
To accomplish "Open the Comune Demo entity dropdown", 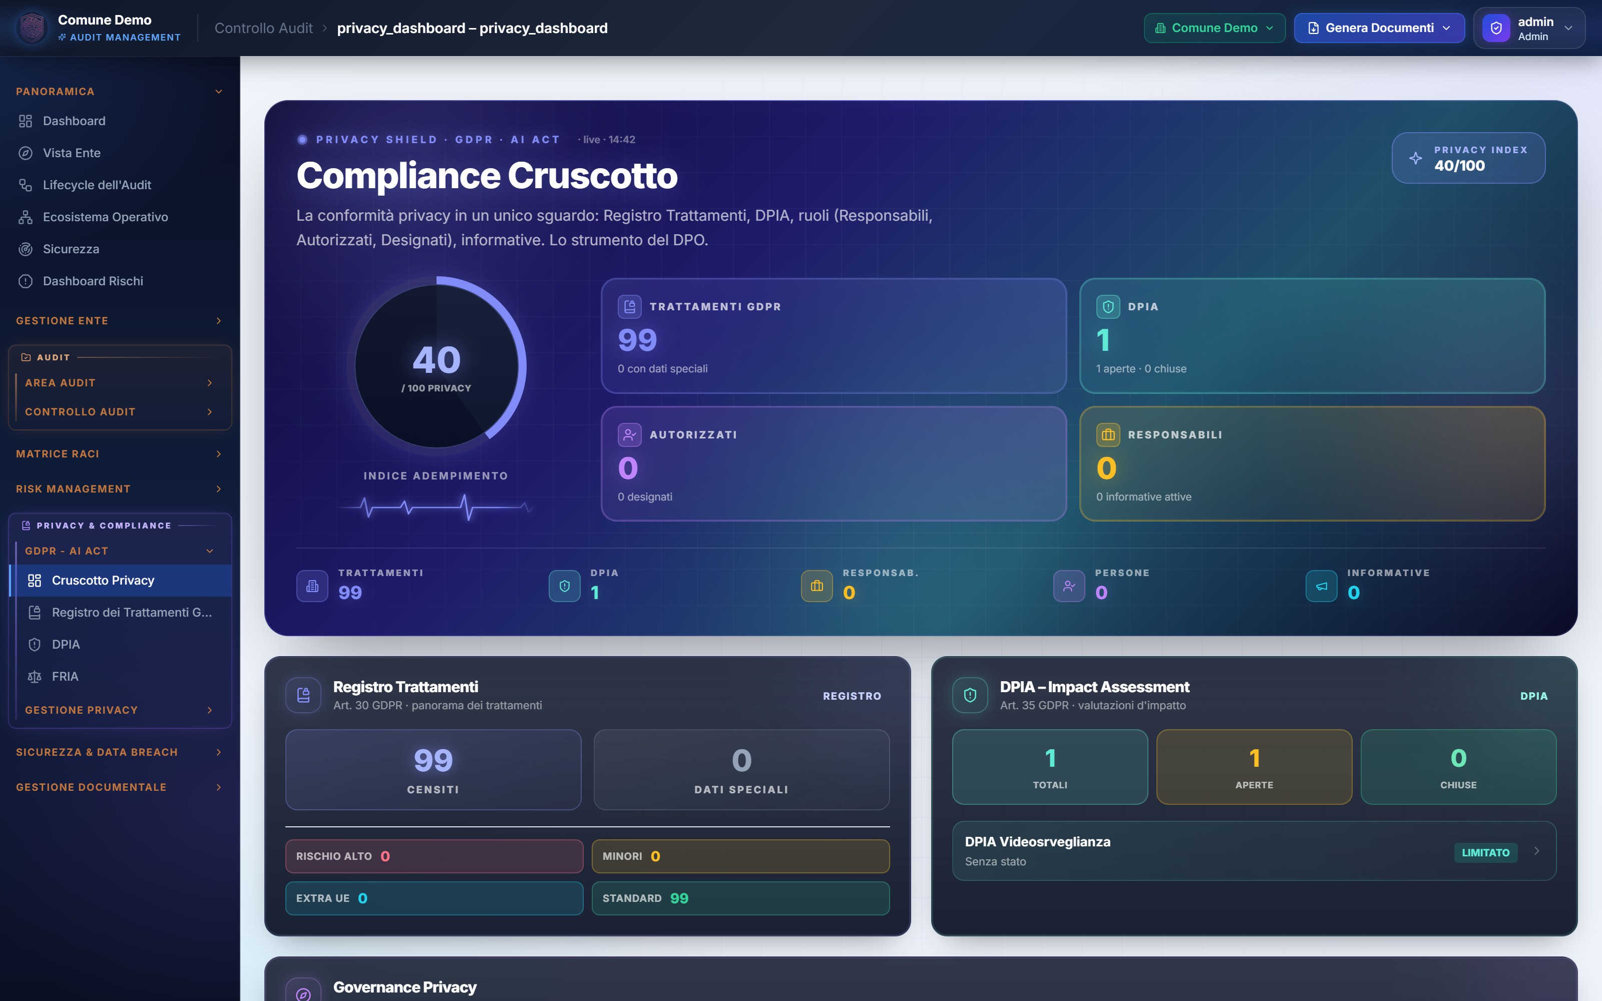I will click(1214, 28).
